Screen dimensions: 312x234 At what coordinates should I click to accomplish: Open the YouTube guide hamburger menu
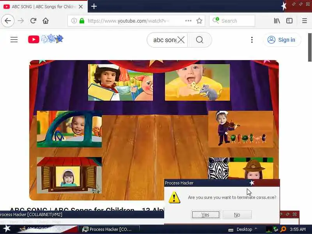tap(14, 40)
